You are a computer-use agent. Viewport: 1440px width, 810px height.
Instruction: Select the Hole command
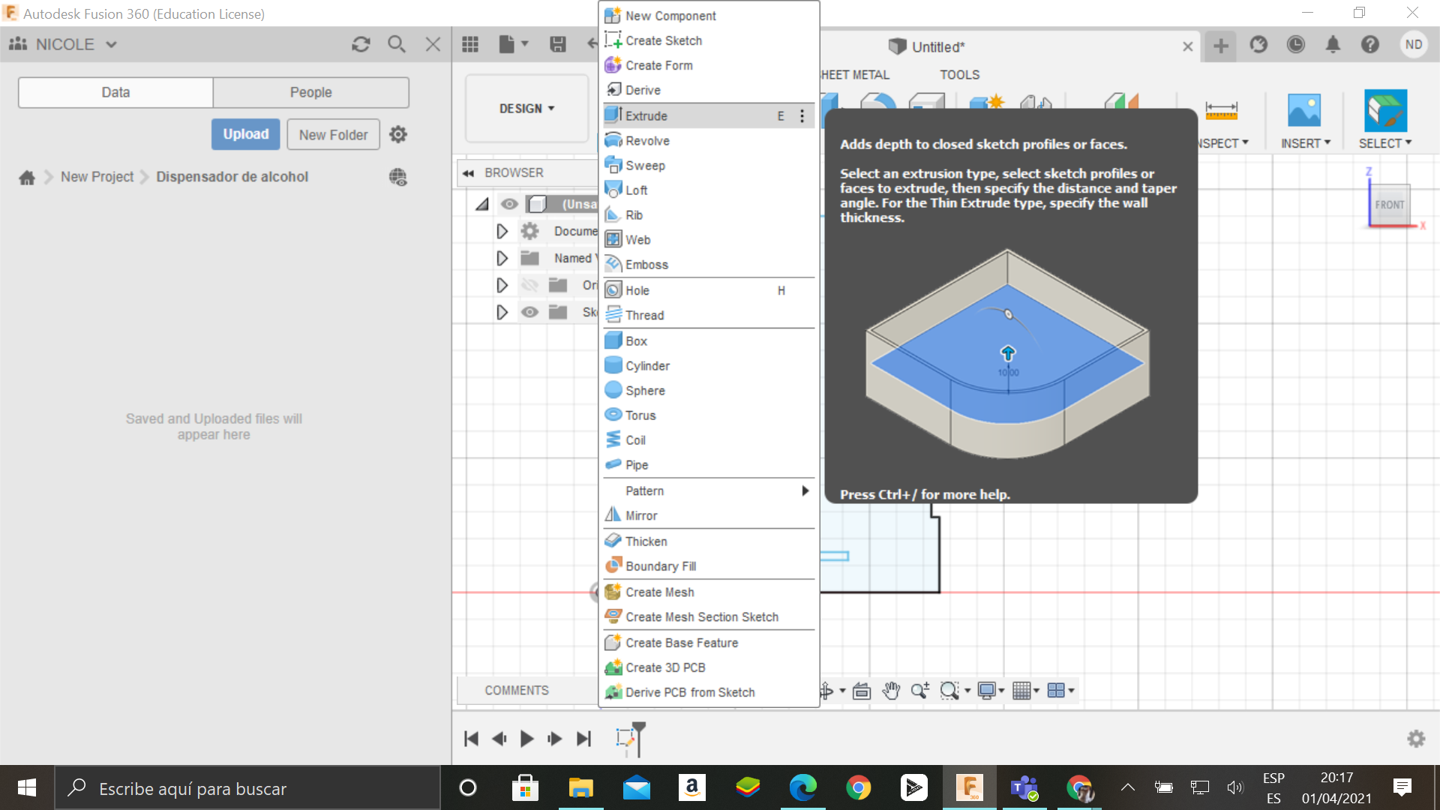(x=708, y=291)
